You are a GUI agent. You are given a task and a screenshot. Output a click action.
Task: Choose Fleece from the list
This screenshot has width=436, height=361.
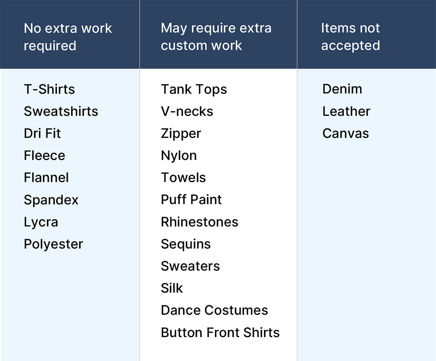pyautogui.click(x=44, y=156)
